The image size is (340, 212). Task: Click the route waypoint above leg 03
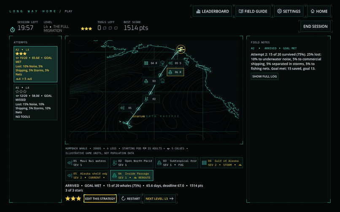(160, 75)
